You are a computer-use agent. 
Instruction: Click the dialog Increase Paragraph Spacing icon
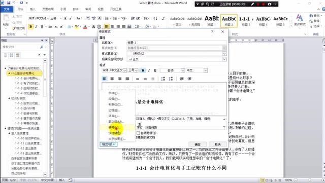163,79
